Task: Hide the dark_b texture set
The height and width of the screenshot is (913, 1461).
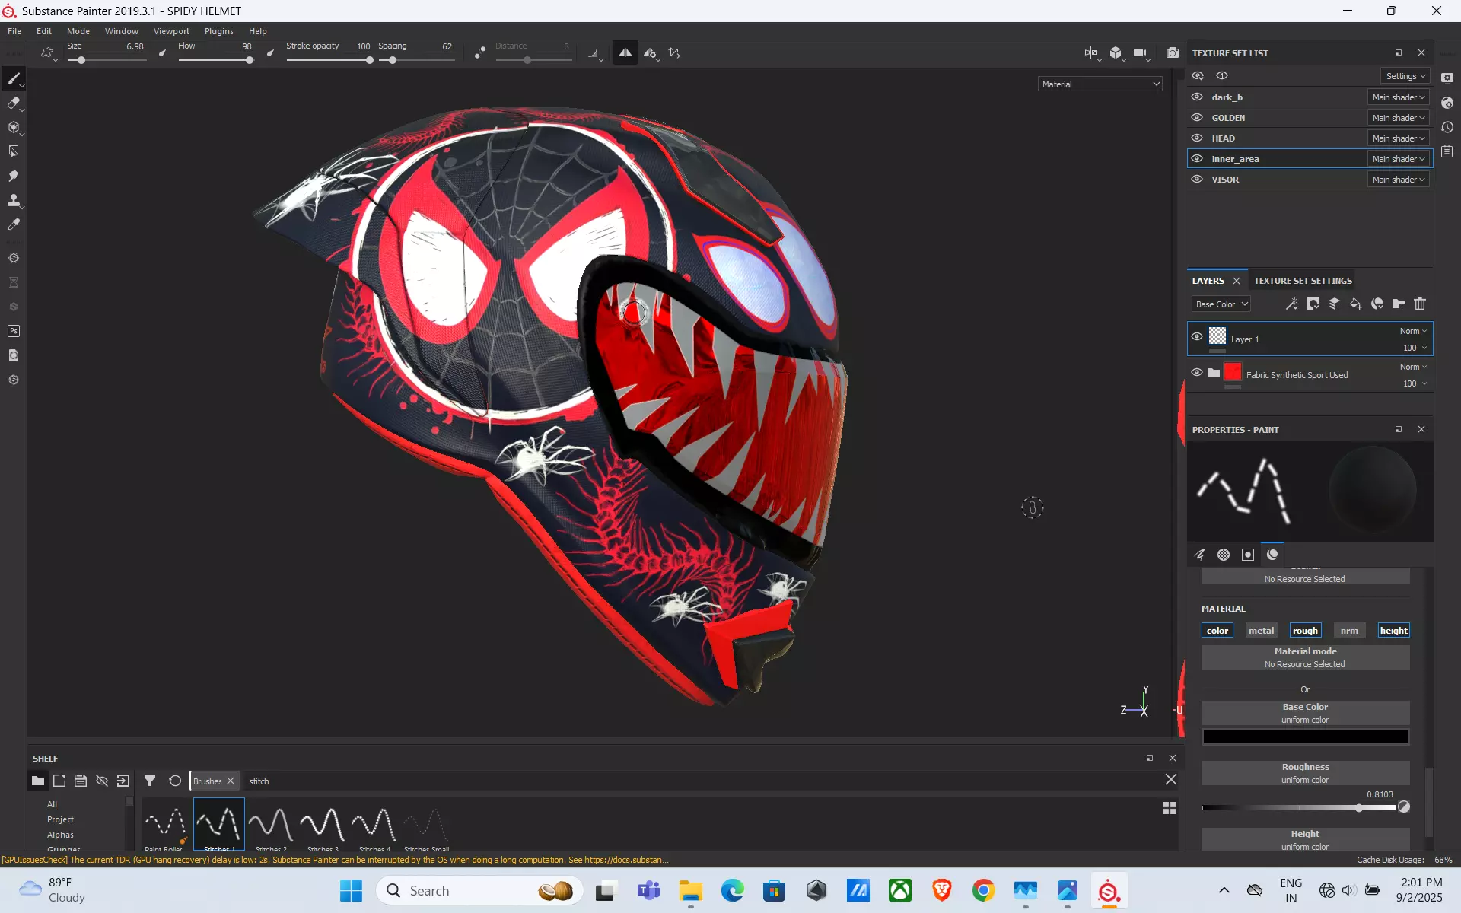Action: pyautogui.click(x=1197, y=97)
